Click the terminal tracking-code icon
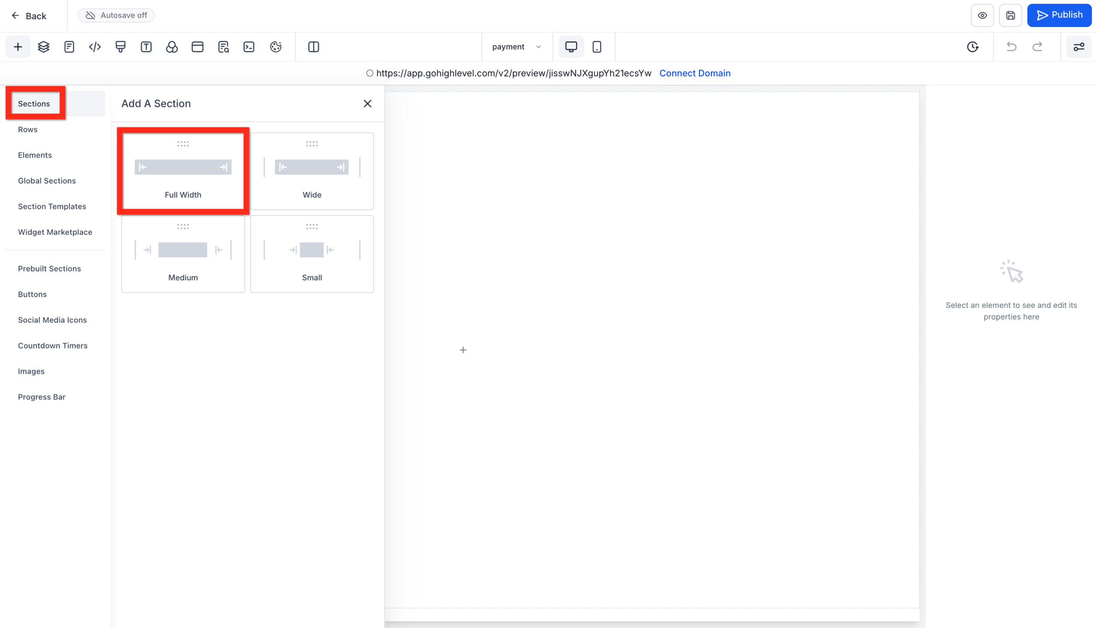 [249, 47]
